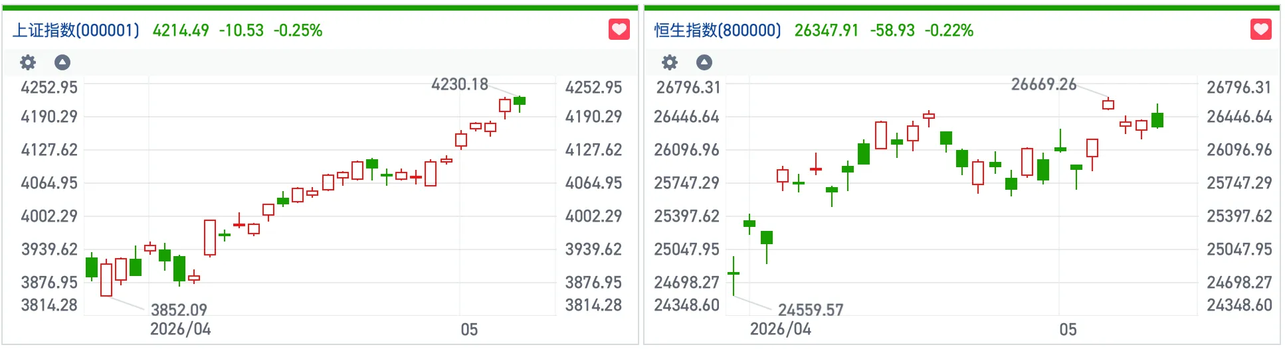
Task: Open 恒生指数(800000) index title link
Action: tap(718, 31)
